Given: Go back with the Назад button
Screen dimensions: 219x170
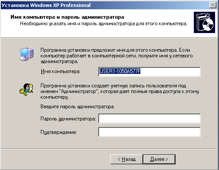Looking at the screenshot, I should point(126,159).
